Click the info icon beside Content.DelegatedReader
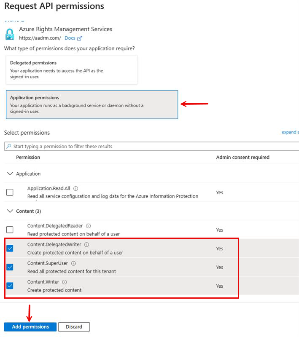299x337 pixels. tap(88, 225)
